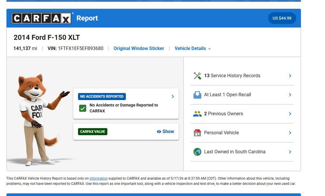
Task: Click the globe Last Owned icon
Action: (197, 152)
